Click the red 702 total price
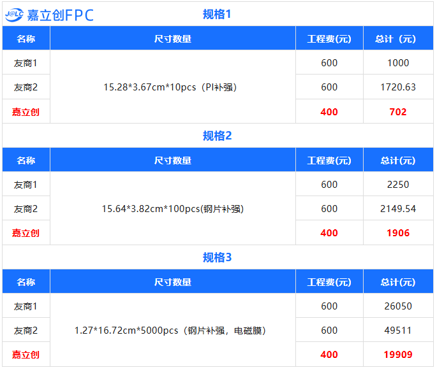The height and width of the screenshot is (370, 437). point(398,112)
